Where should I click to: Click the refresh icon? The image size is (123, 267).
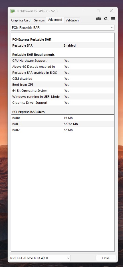click(106, 19)
